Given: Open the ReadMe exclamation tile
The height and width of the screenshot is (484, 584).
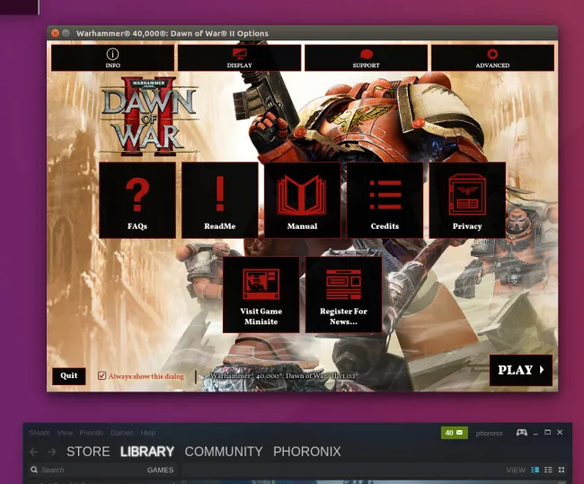Looking at the screenshot, I should coord(220,200).
